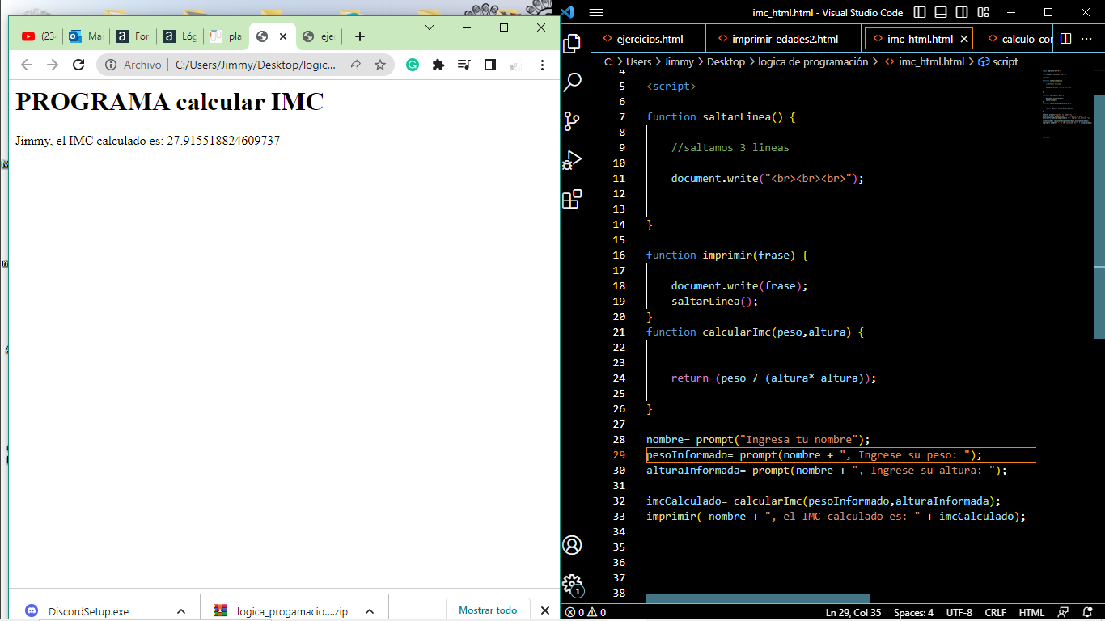
Task: Click HTML language mode status entry
Action: (x=1031, y=612)
